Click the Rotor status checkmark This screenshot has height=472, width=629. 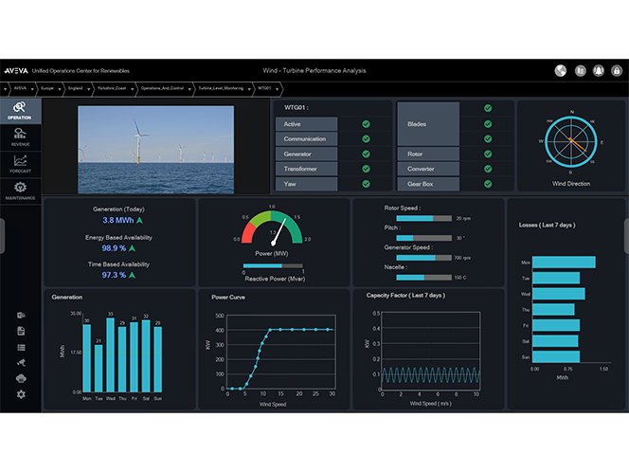(x=487, y=154)
